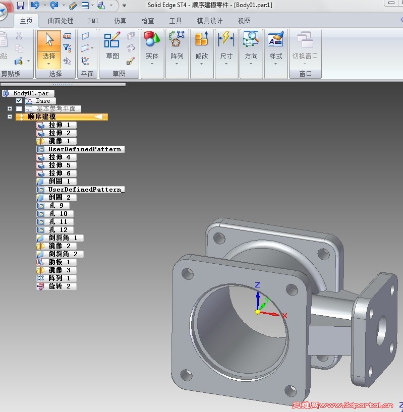Switch to the 主页 ribbon tab
Screen dimensions: 403x412
(26, 21)
